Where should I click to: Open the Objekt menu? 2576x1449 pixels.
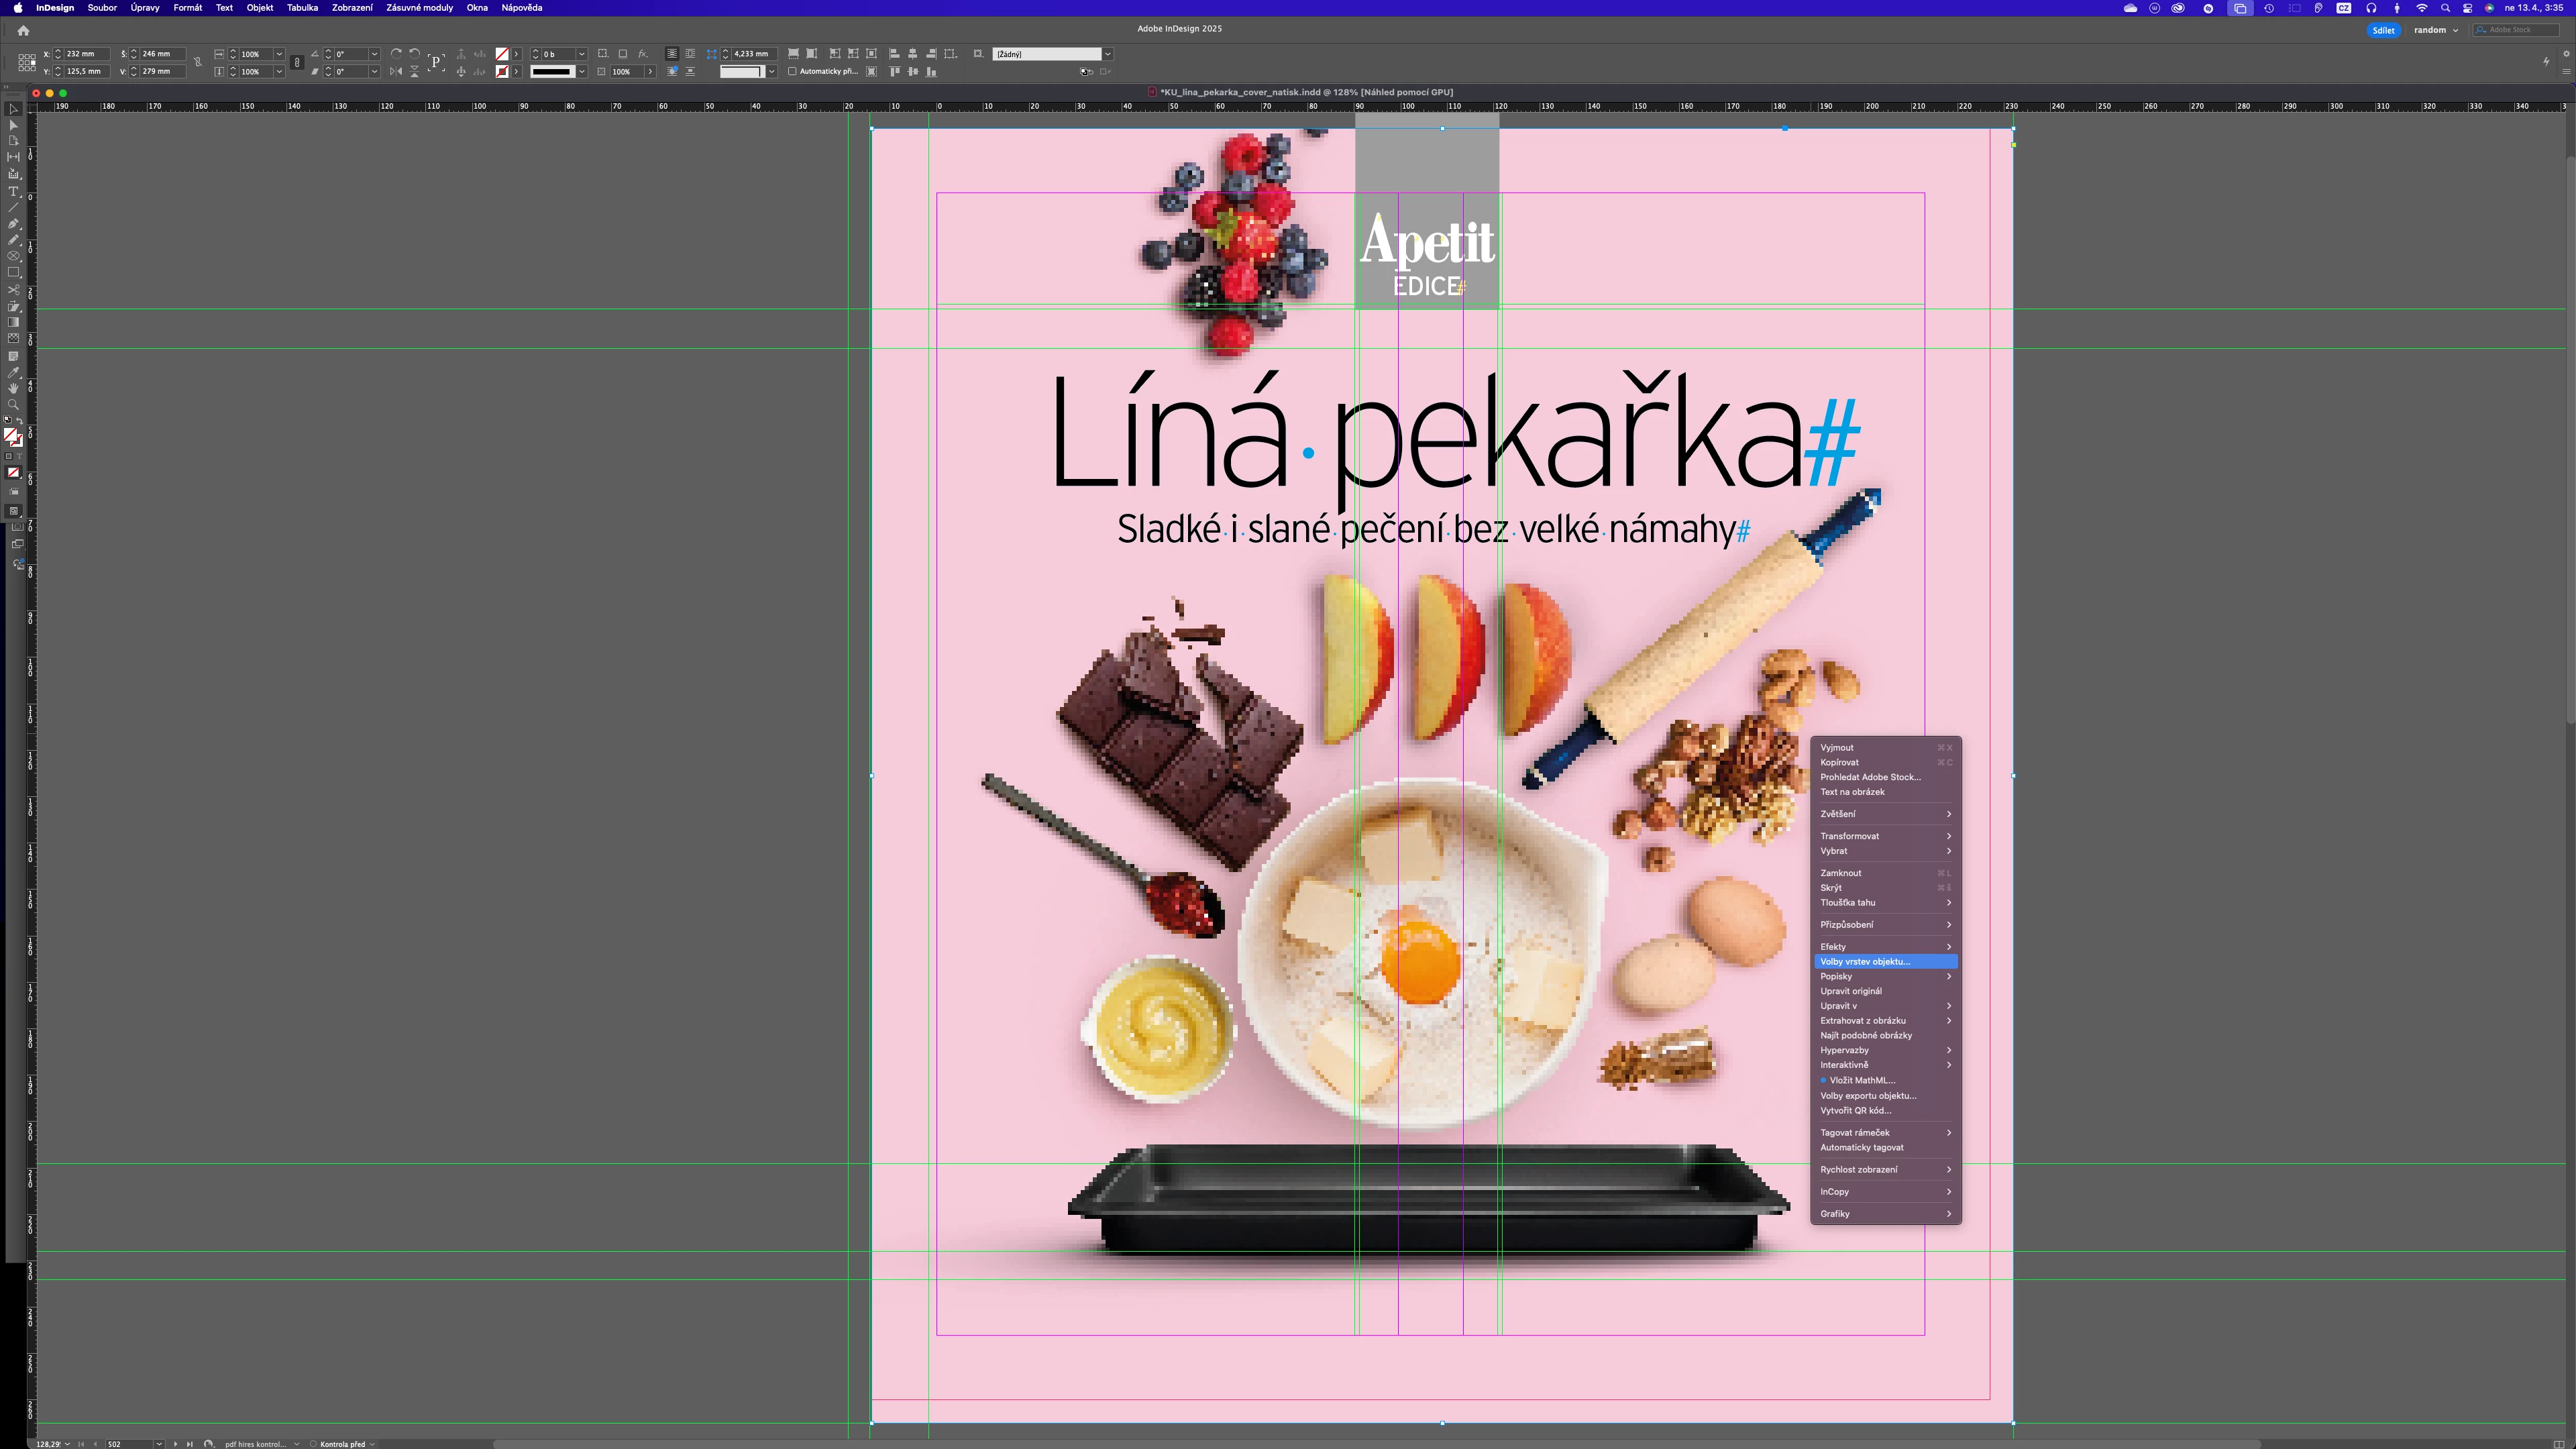[x=259, y=8]
